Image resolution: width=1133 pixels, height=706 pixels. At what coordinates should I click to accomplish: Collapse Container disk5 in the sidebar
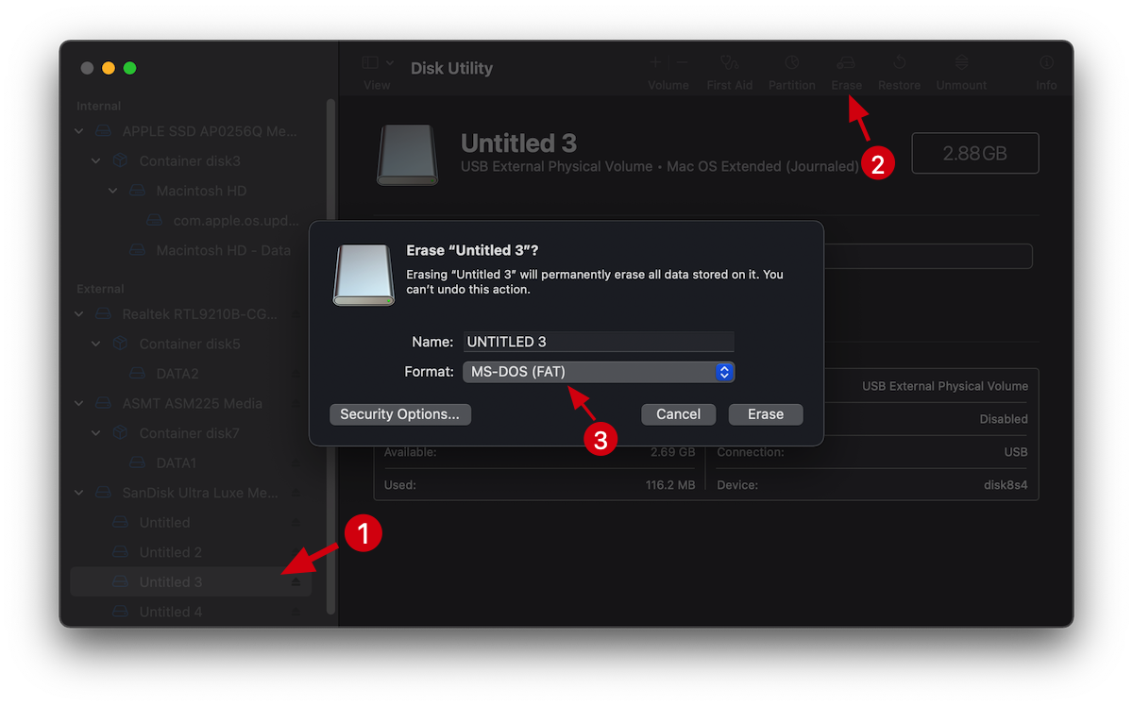click(x=94, y=344)
